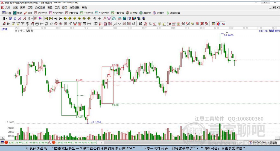Image resolution: width=280 pixels, height=151 pixels.
Task: Click the 21.29 resistance level label
Action: point(79,80)
